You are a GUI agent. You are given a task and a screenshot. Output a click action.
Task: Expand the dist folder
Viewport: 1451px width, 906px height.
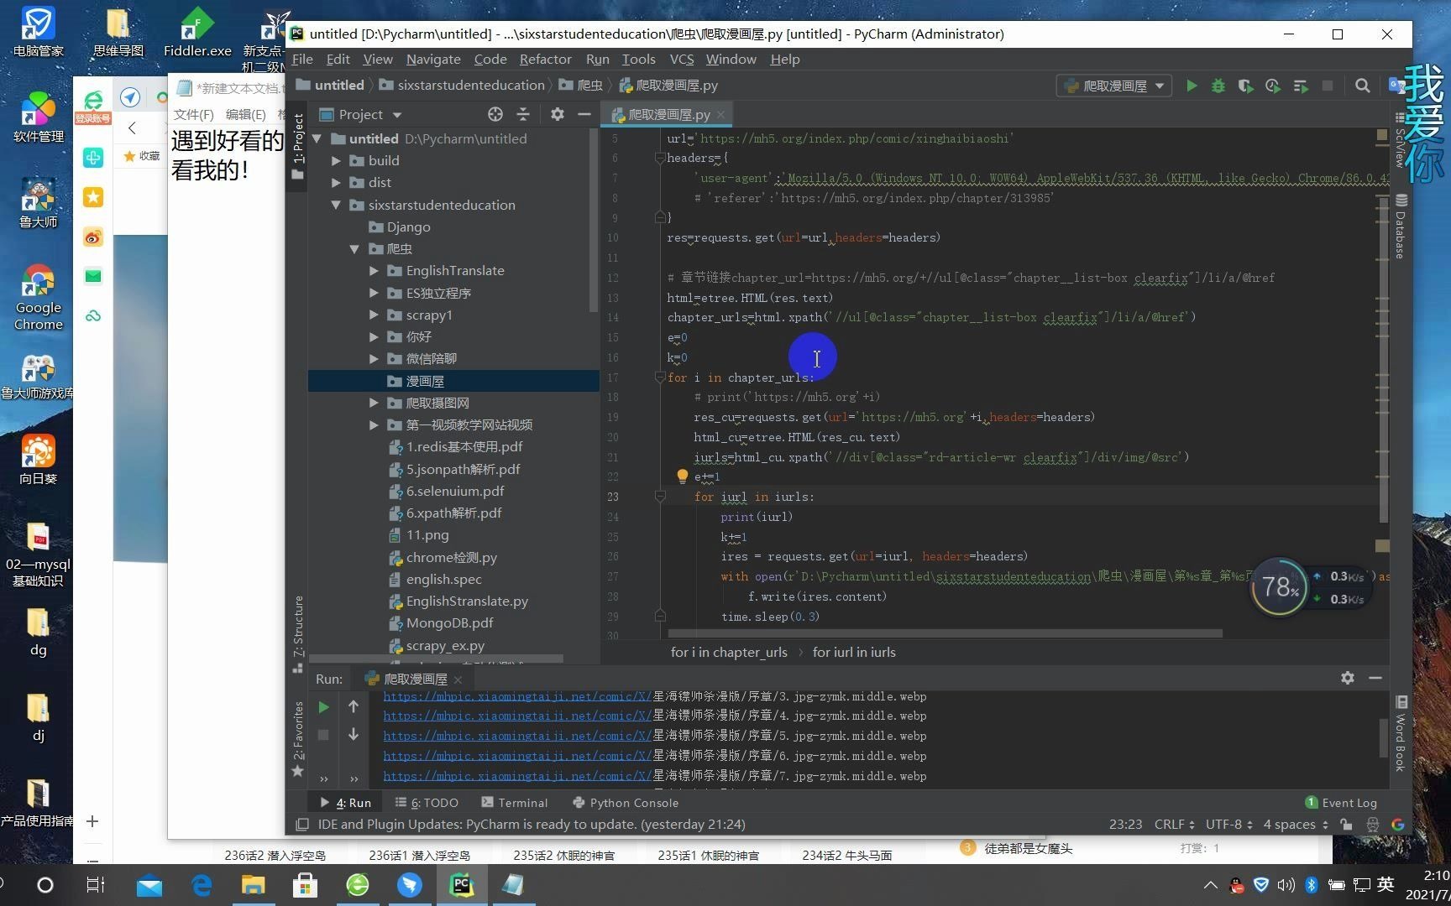(x=336, y=182)
